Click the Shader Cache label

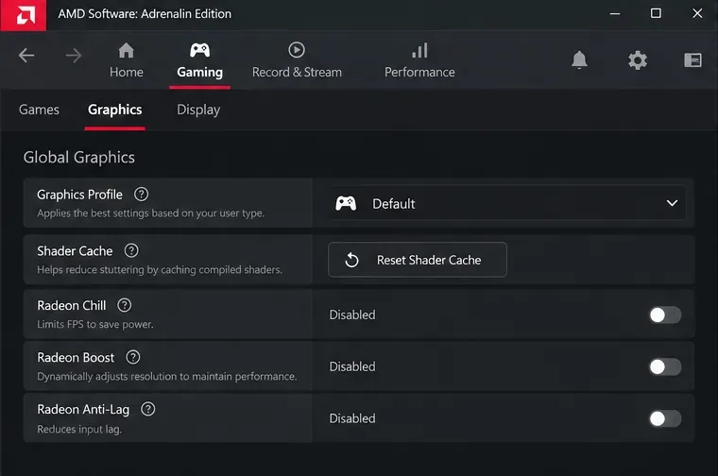click(75, 251)
